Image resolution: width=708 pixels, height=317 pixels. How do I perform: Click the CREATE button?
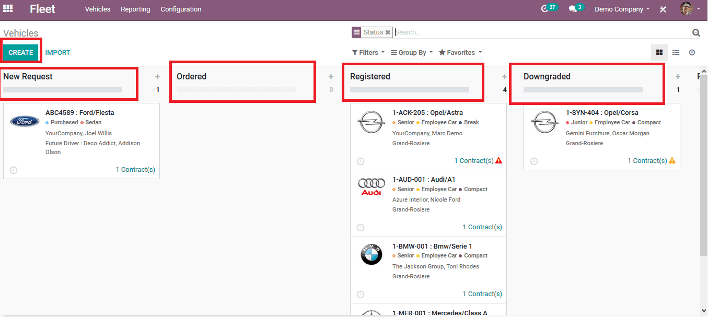coord(21,53)
